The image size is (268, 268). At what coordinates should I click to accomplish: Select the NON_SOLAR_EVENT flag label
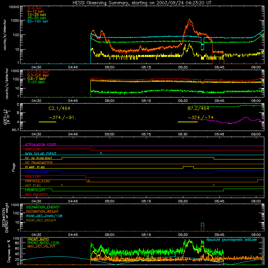point(41,154)
